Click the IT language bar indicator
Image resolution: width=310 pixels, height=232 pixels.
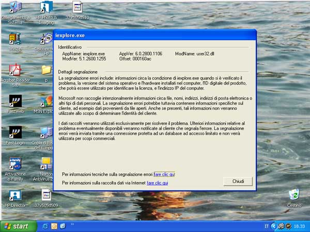[x=266, y=226]
